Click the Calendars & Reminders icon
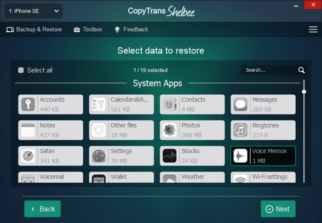The image size is (322, 223). 99,104
